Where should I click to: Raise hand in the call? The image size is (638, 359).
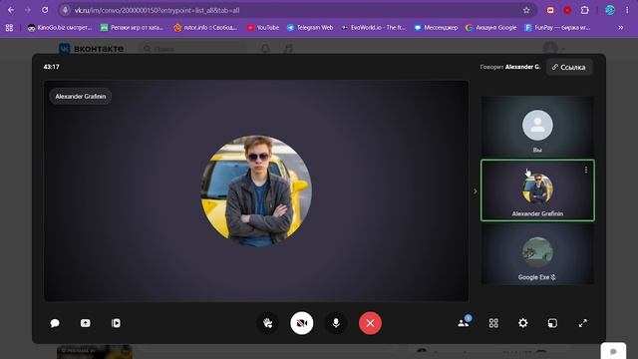(x=268, y=323)
